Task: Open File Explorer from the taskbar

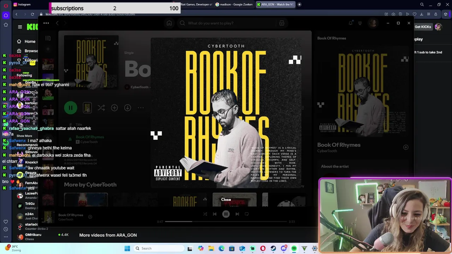Action: pyautogui.click(x=211, y=248)
